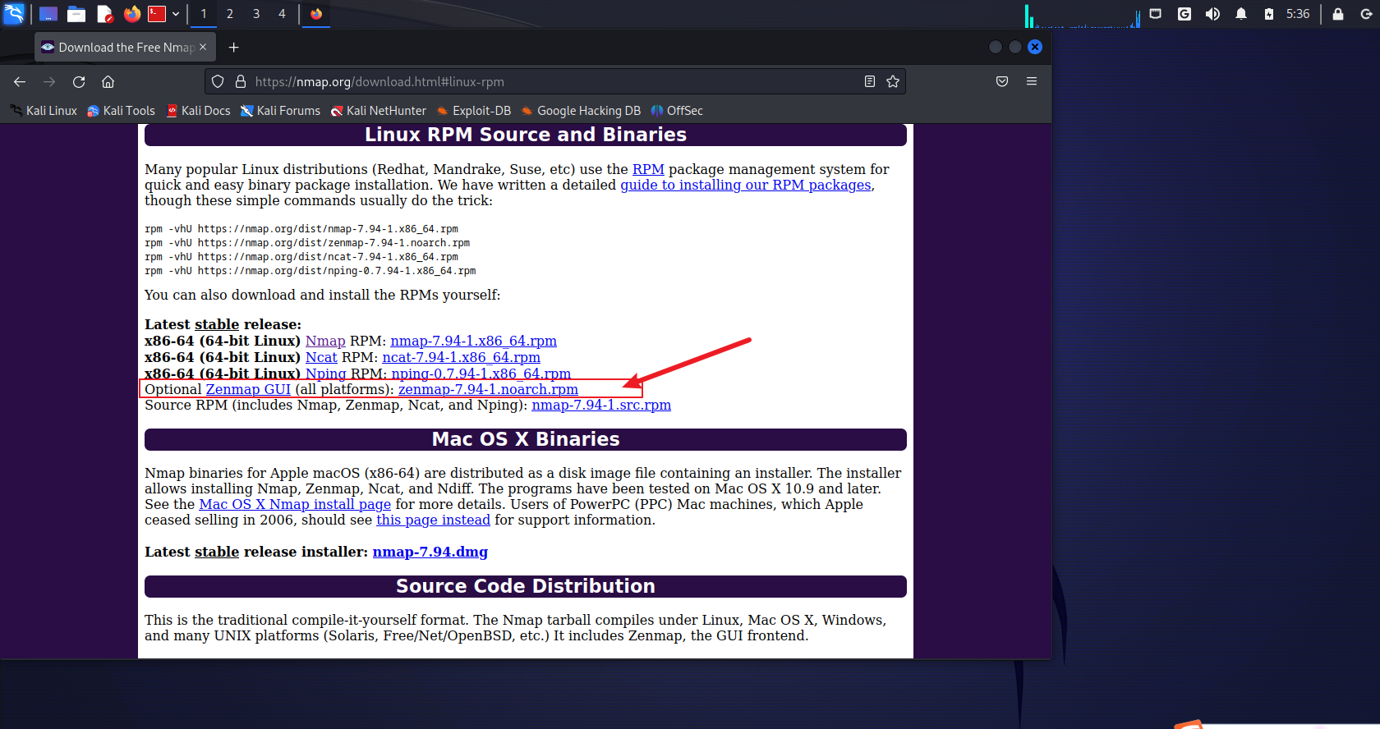Launch the file manager from the panel

(76, 14)
